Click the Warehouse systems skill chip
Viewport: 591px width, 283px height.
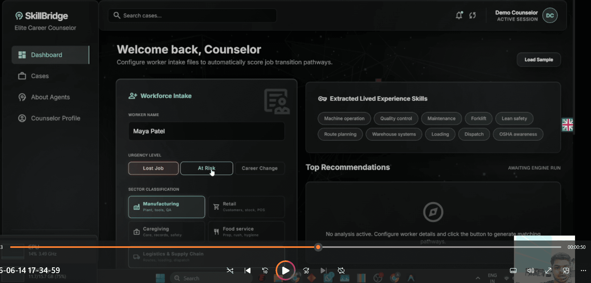pyautogui.click(x=394, y=134)
